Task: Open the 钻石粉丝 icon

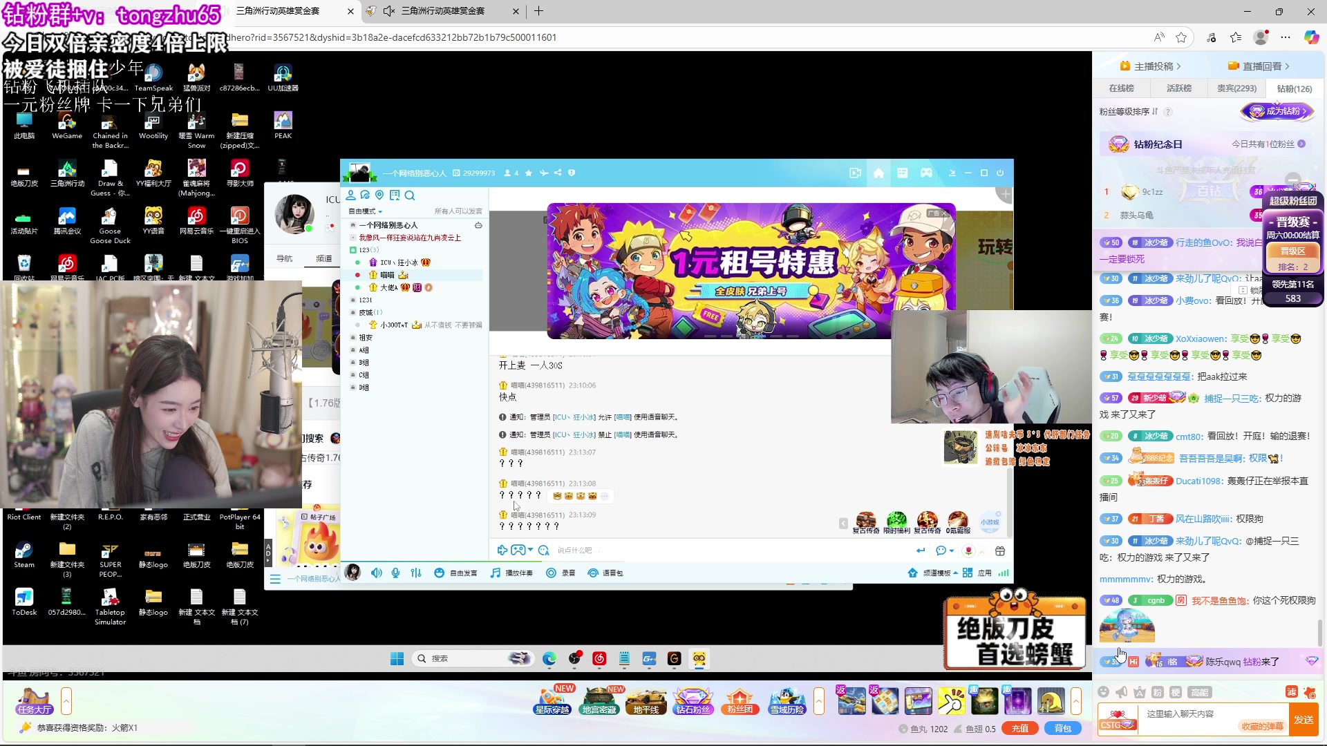Action: point(693,701)
